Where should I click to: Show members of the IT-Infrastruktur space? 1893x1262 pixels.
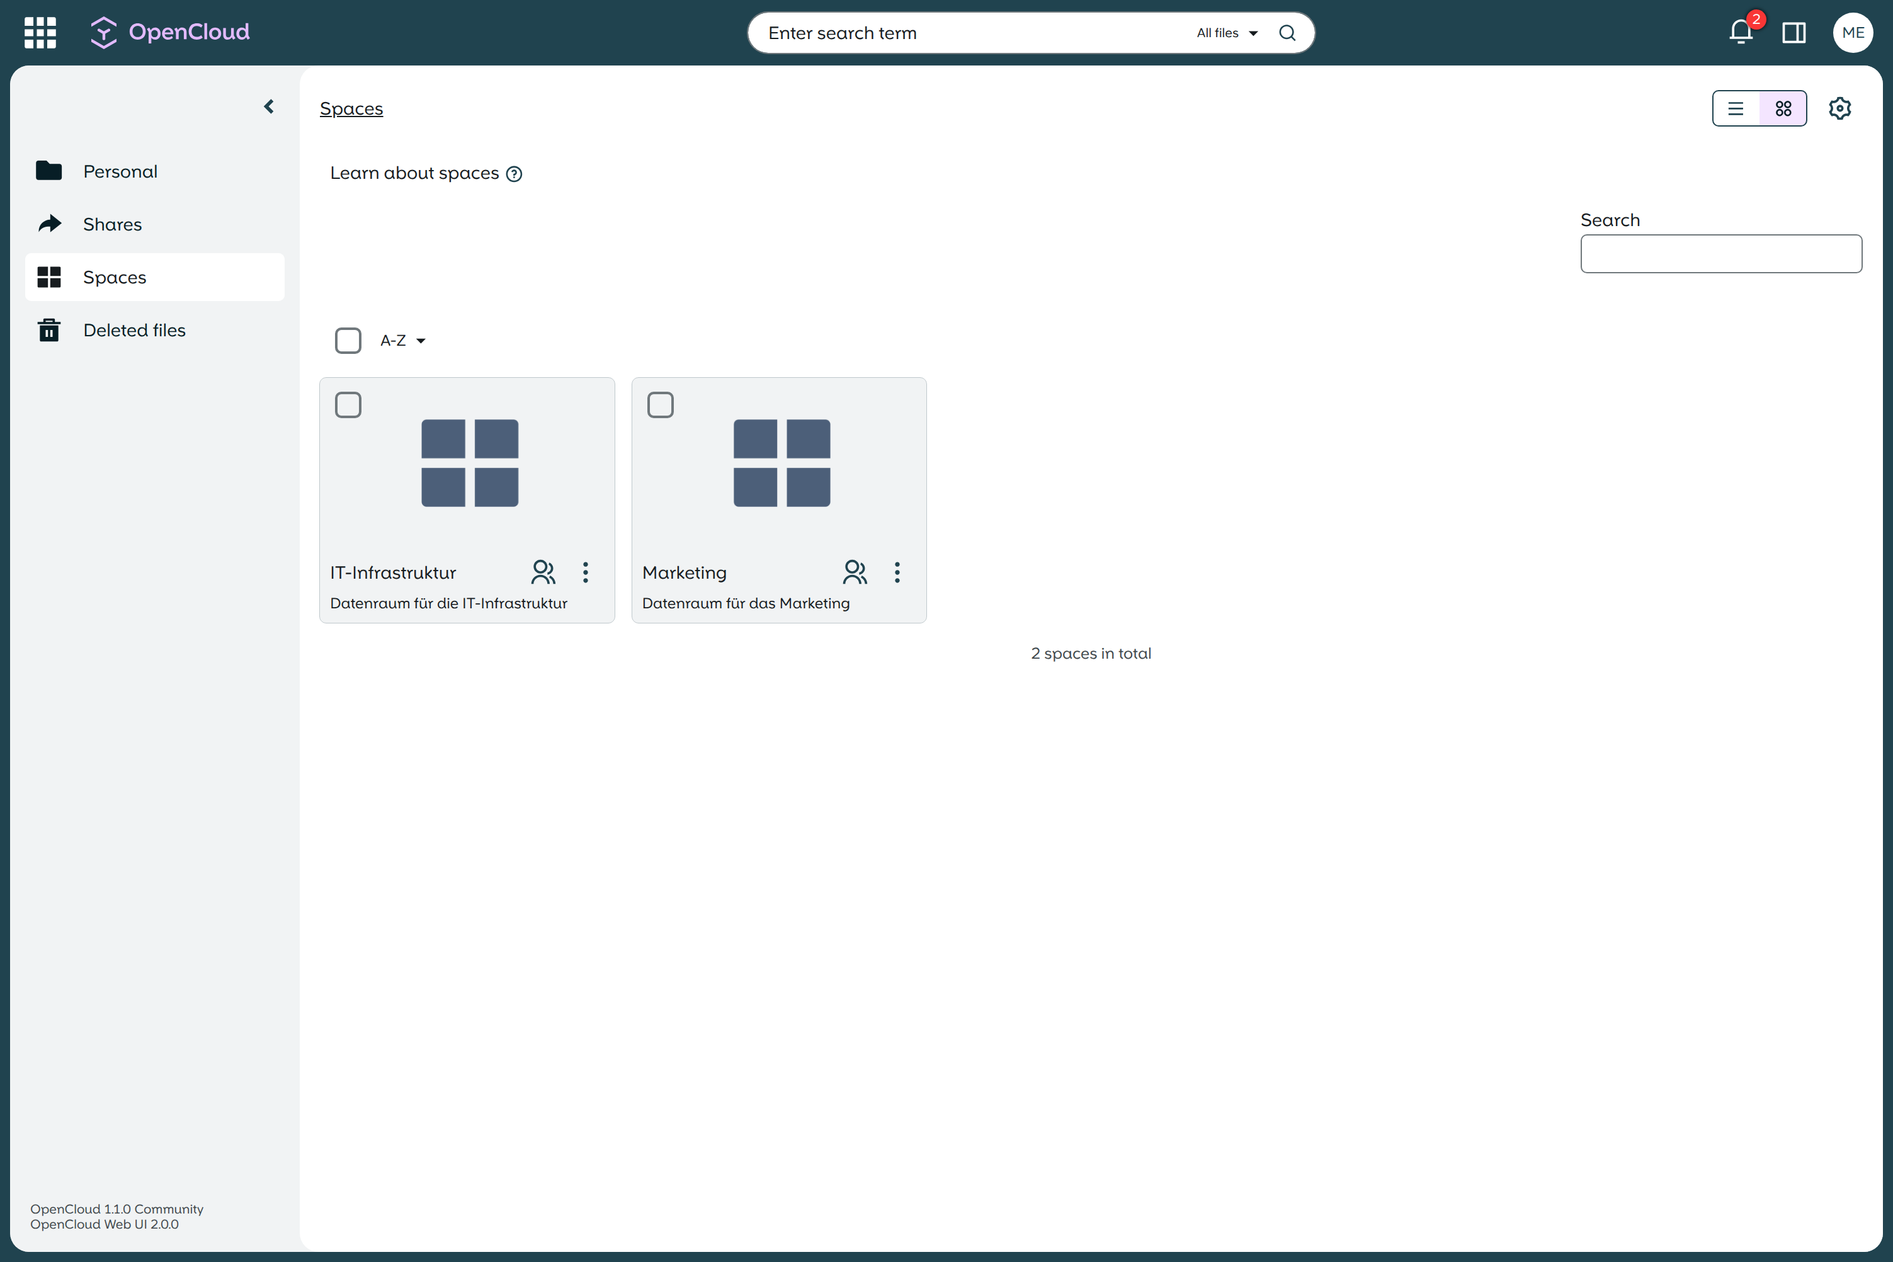pyautogui.click(x=543, y=572)
